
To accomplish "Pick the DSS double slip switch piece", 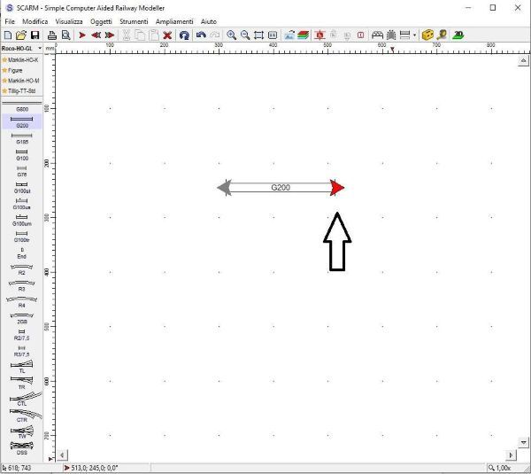I will [21, 448].
